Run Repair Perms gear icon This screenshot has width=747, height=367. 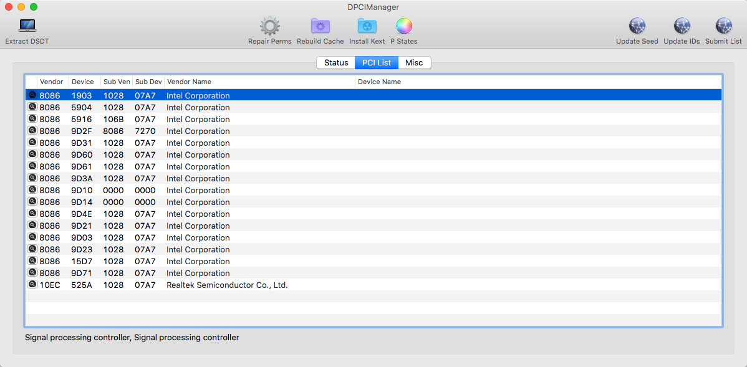pyautogui.click(x=269, y=26)
